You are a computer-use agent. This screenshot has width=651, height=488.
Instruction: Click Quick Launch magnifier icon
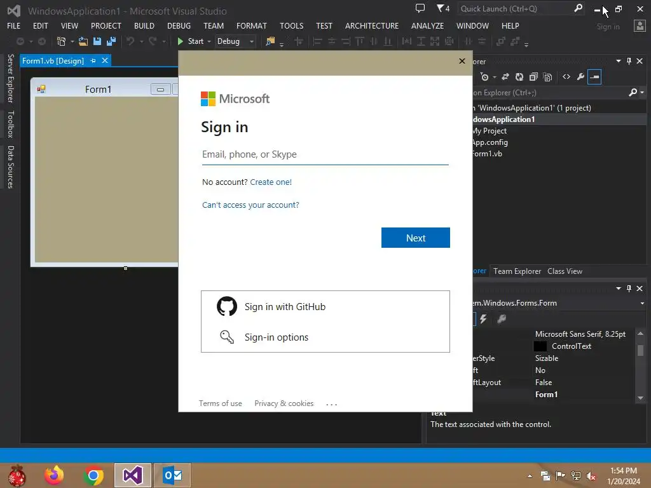[578, 8]
